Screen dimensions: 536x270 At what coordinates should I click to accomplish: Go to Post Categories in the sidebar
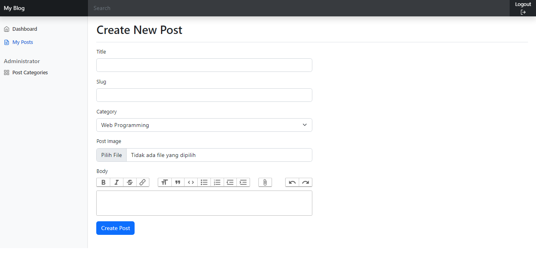(30, 73)
